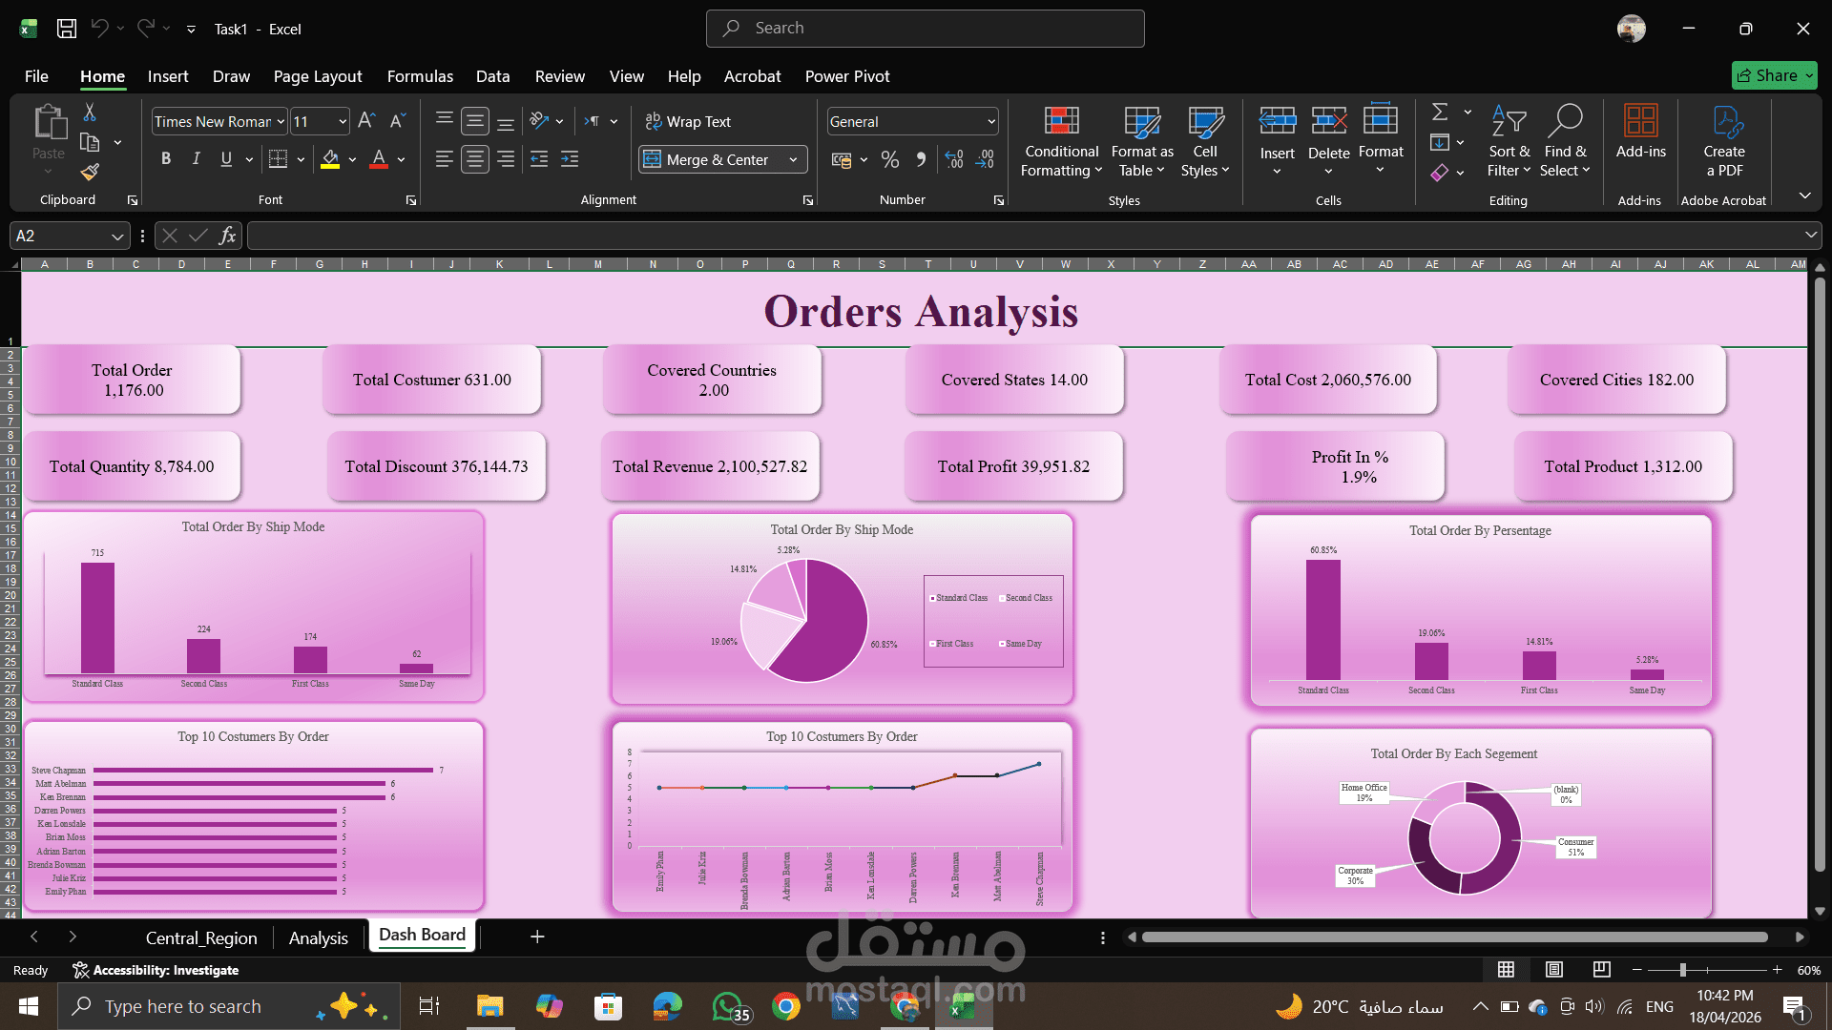The height and width of the screenshot is (1030, 1832).
Task: Click the Windows taskbar search box
Action: (229, 1006)
